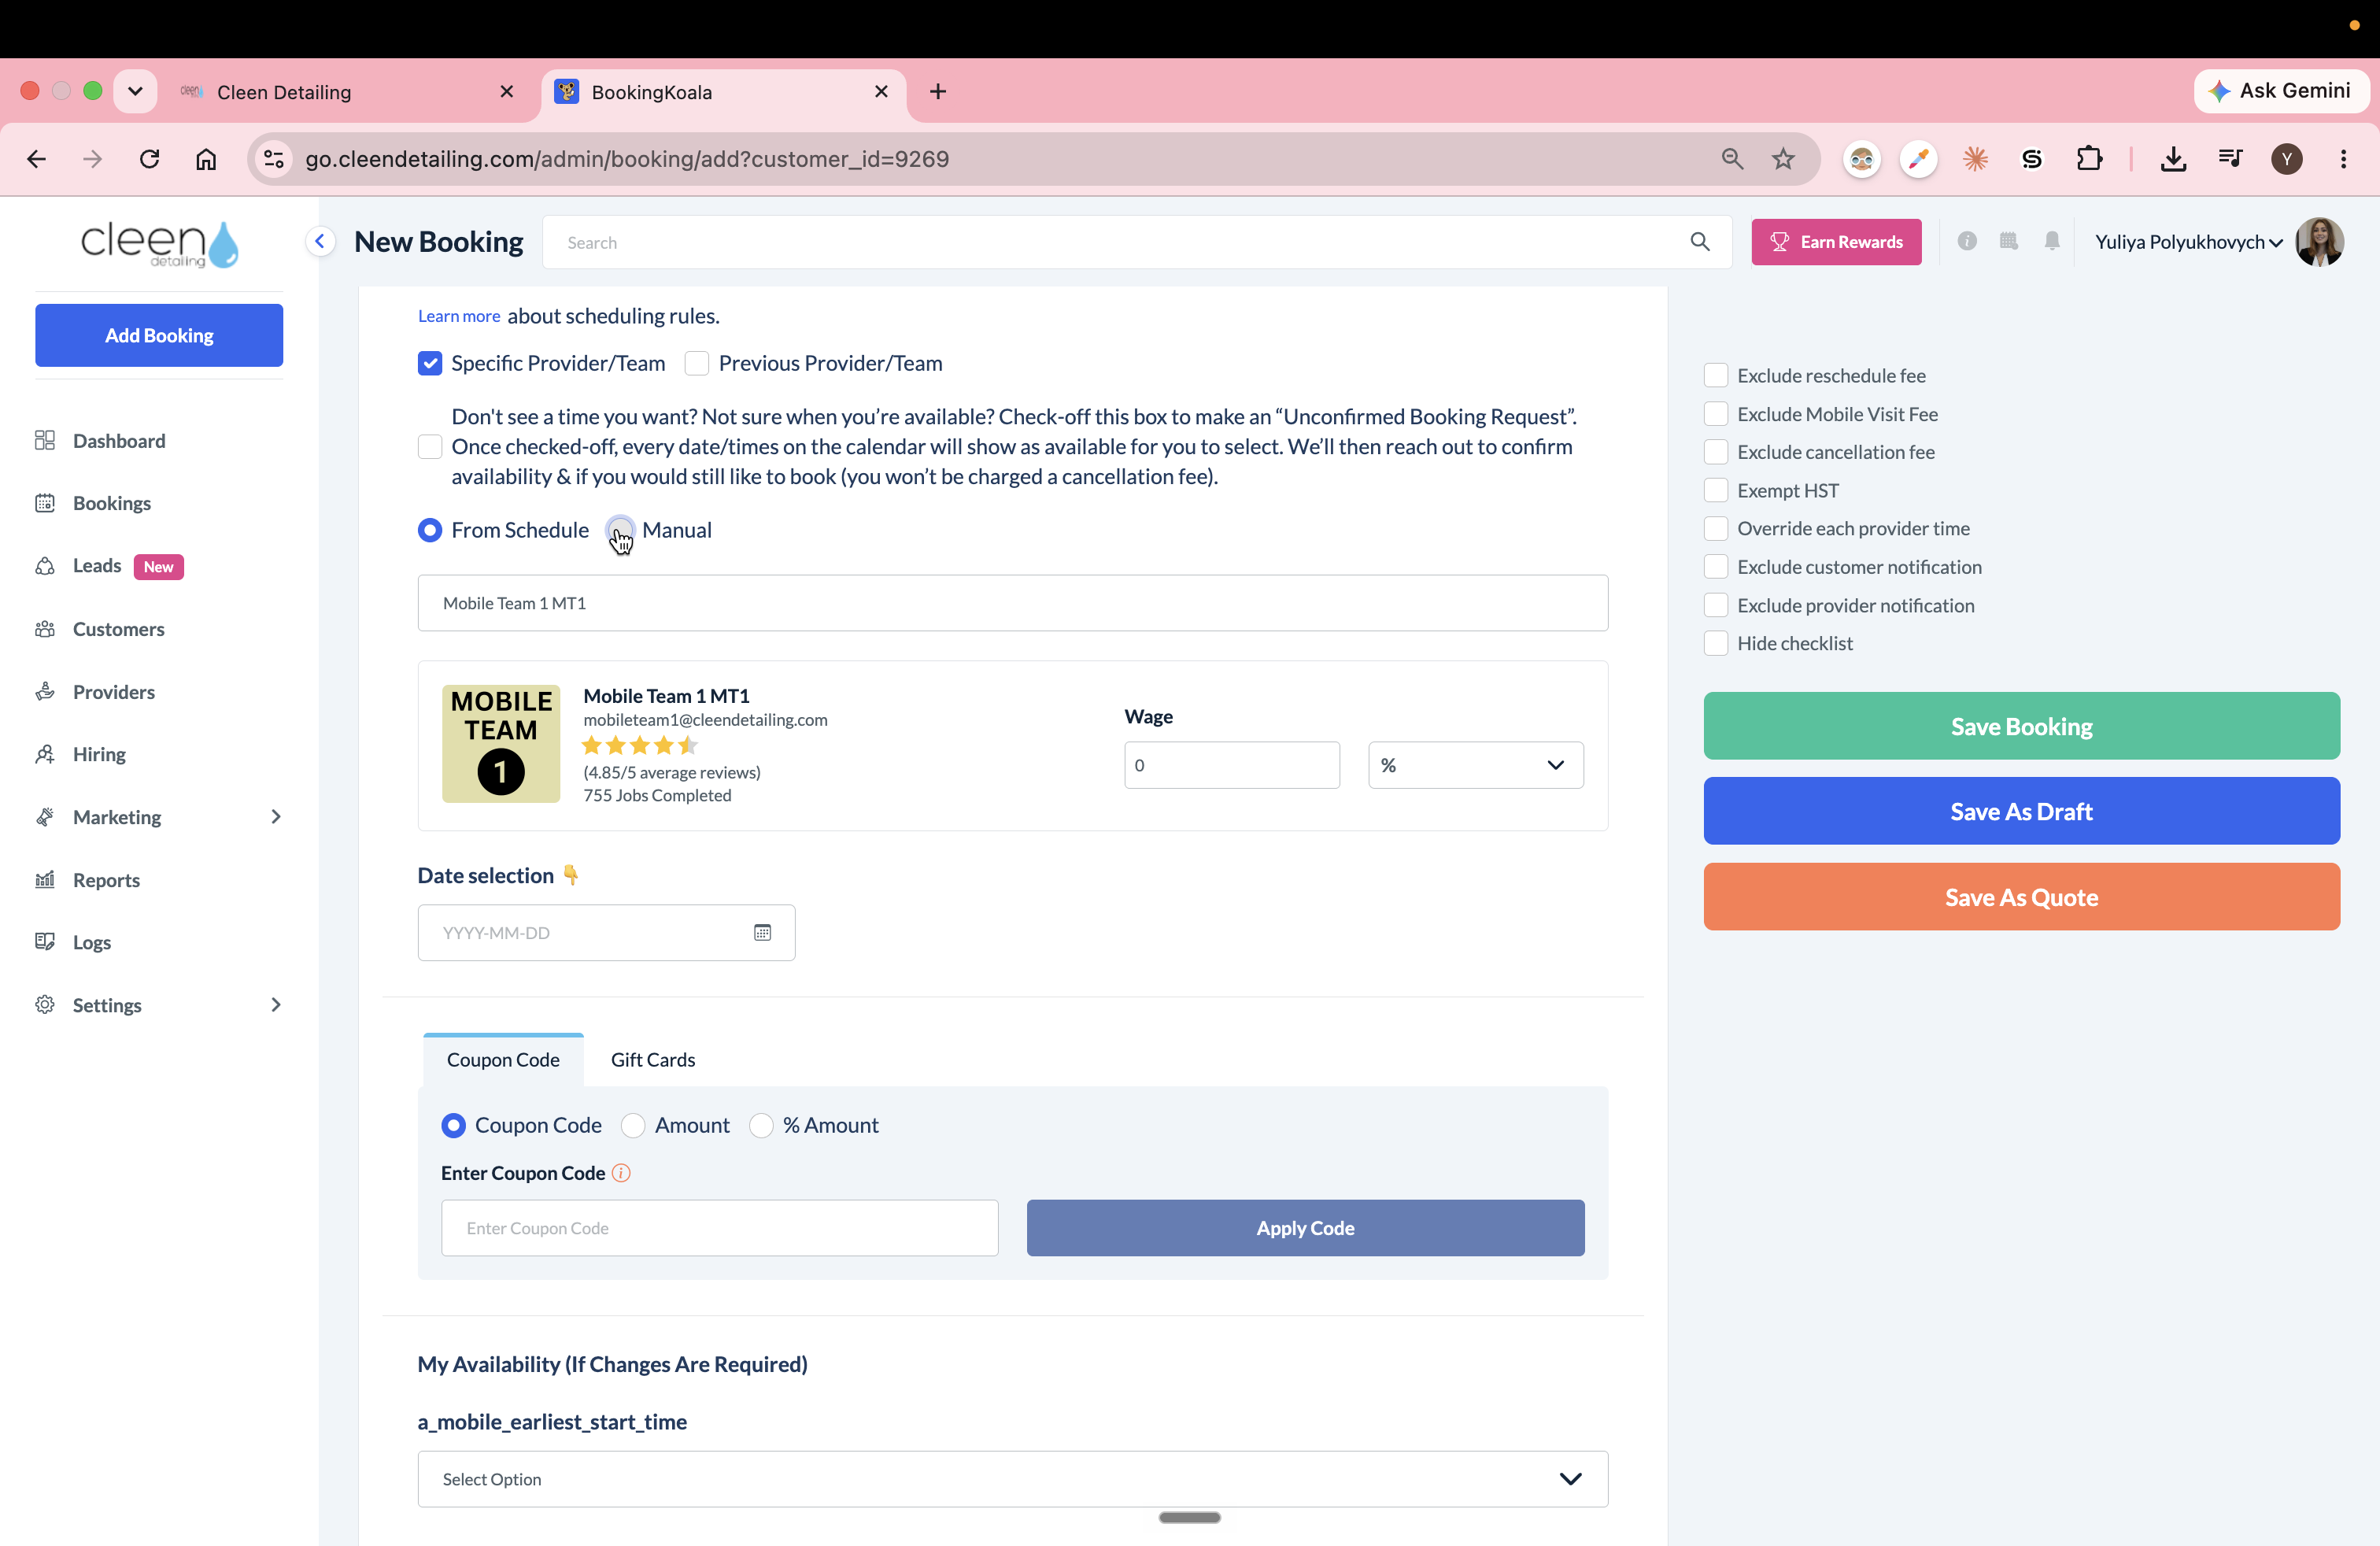Image resolution: width=2380 pixels, height=1546 pixels.
Task: Open the info icon next to Enter Coupon Code
Action: (621, 1173)
